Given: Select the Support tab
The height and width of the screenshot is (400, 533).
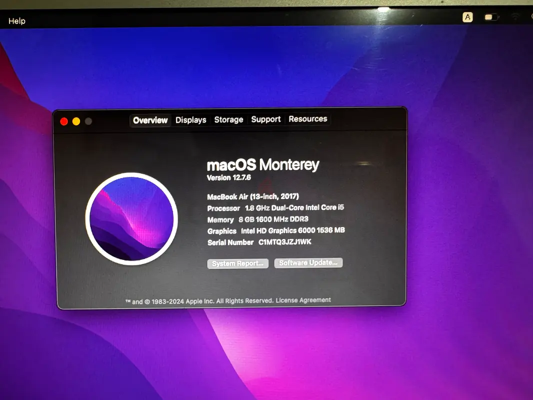Looking at the screenshot, I should click(266, 119).
